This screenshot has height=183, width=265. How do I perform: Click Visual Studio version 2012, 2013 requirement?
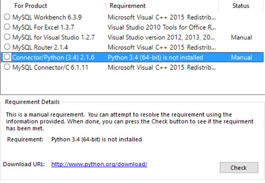pyautogui.click(x=161, y=38)
